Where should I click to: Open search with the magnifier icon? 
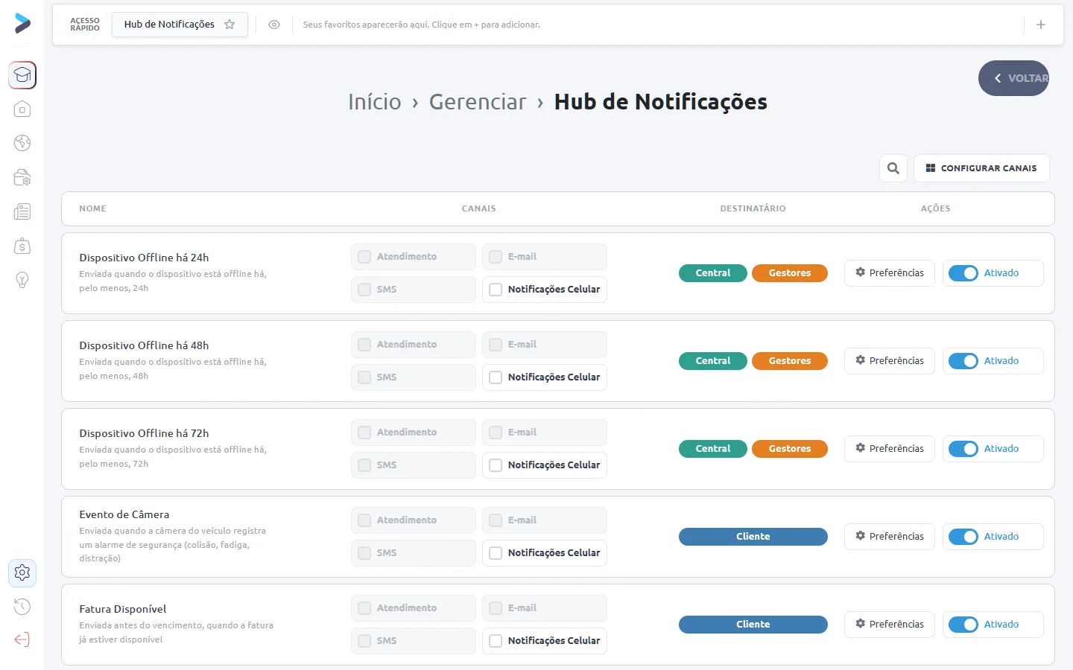pyautogui.click(x=893, y=168)
